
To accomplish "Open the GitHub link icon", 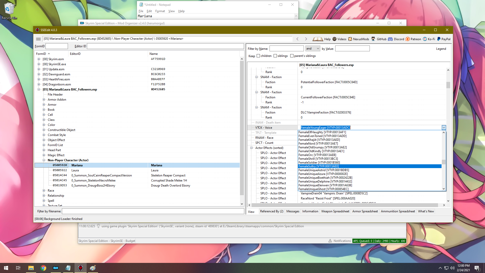I will [373, 39].
